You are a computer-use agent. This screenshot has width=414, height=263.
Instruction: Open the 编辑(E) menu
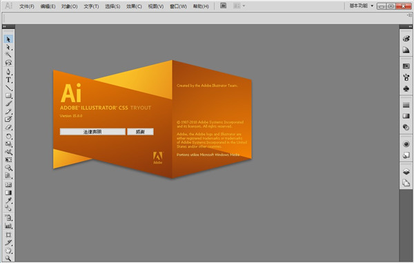48,6
